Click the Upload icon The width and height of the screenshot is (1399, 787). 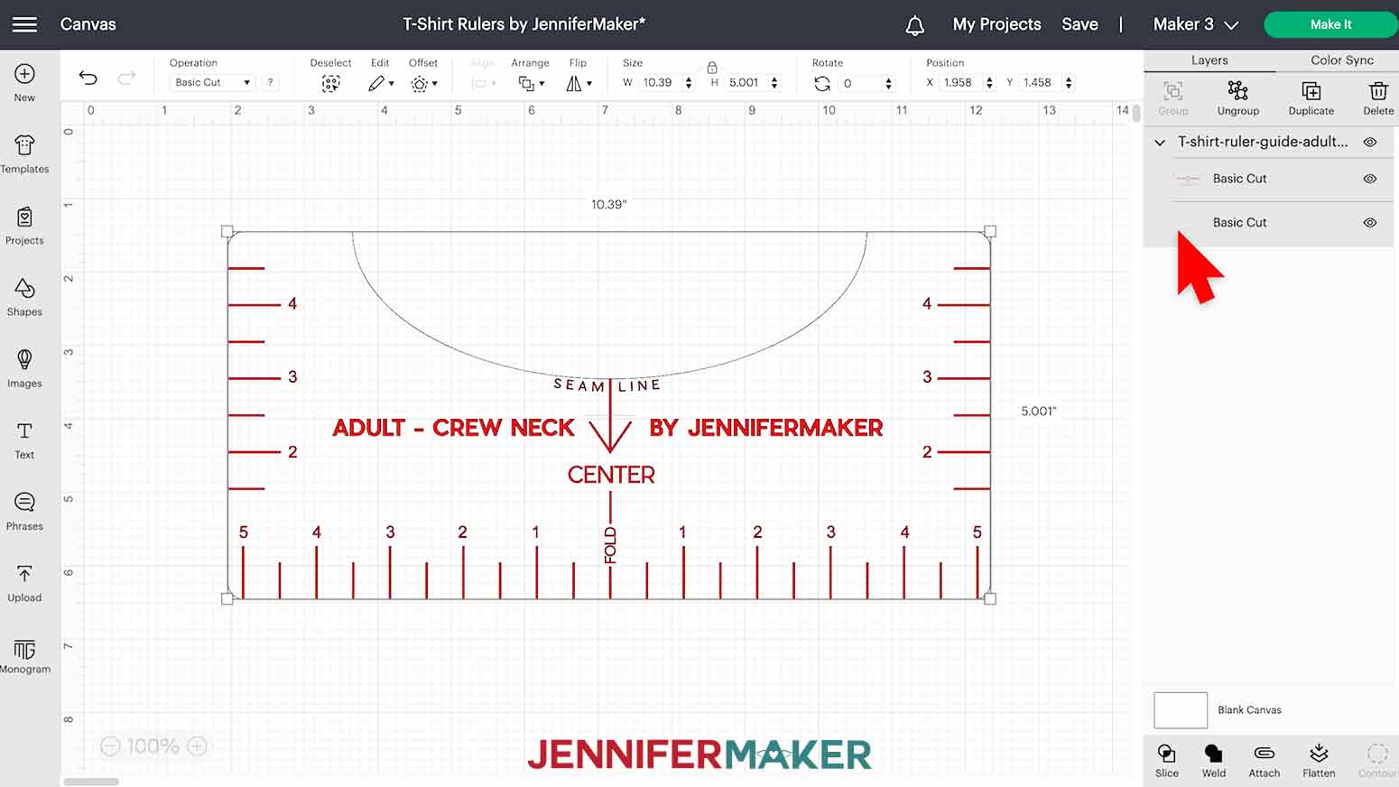tap(24, 573)
